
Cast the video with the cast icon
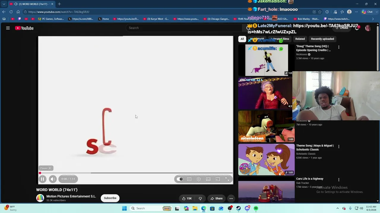pyautogui.click(x=218, y=179)
